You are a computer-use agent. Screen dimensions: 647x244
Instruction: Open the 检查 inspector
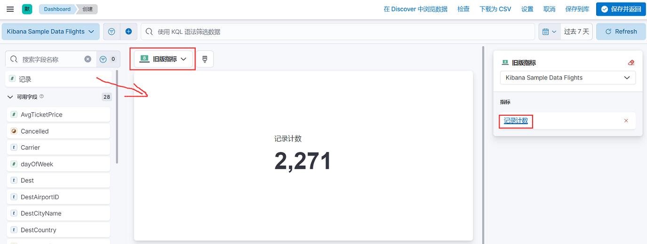click(463, 9)
